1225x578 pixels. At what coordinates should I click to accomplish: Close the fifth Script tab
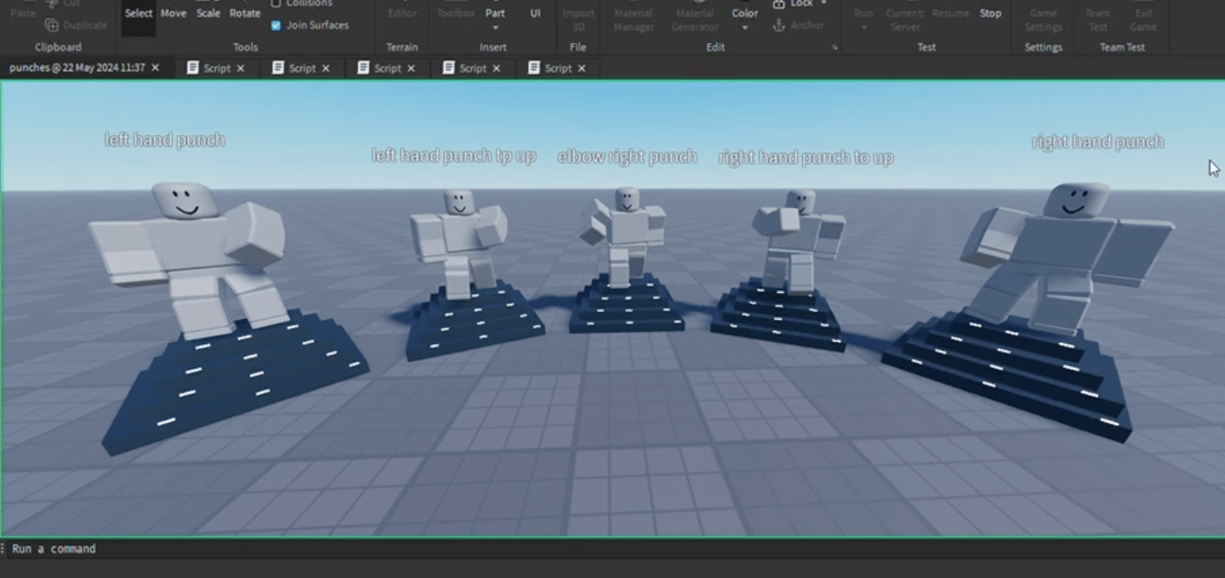tap(582, 68)
